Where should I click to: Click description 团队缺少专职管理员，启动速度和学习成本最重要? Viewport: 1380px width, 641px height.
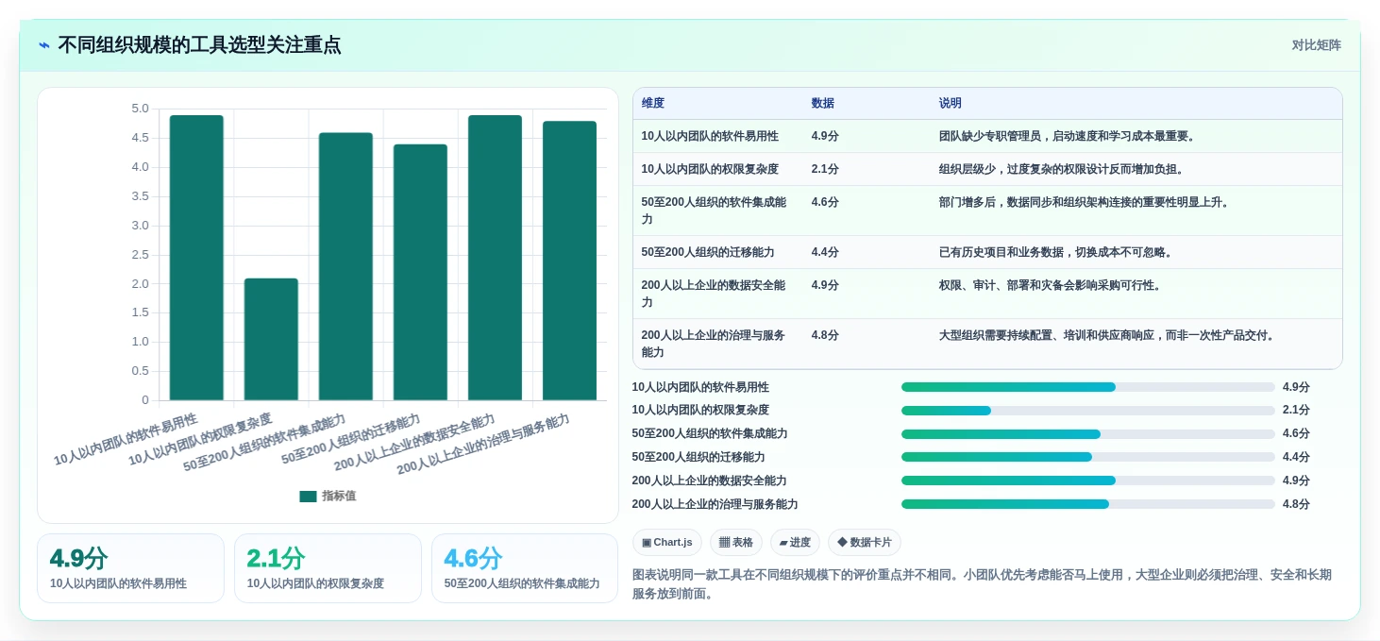pos(1069,136)
